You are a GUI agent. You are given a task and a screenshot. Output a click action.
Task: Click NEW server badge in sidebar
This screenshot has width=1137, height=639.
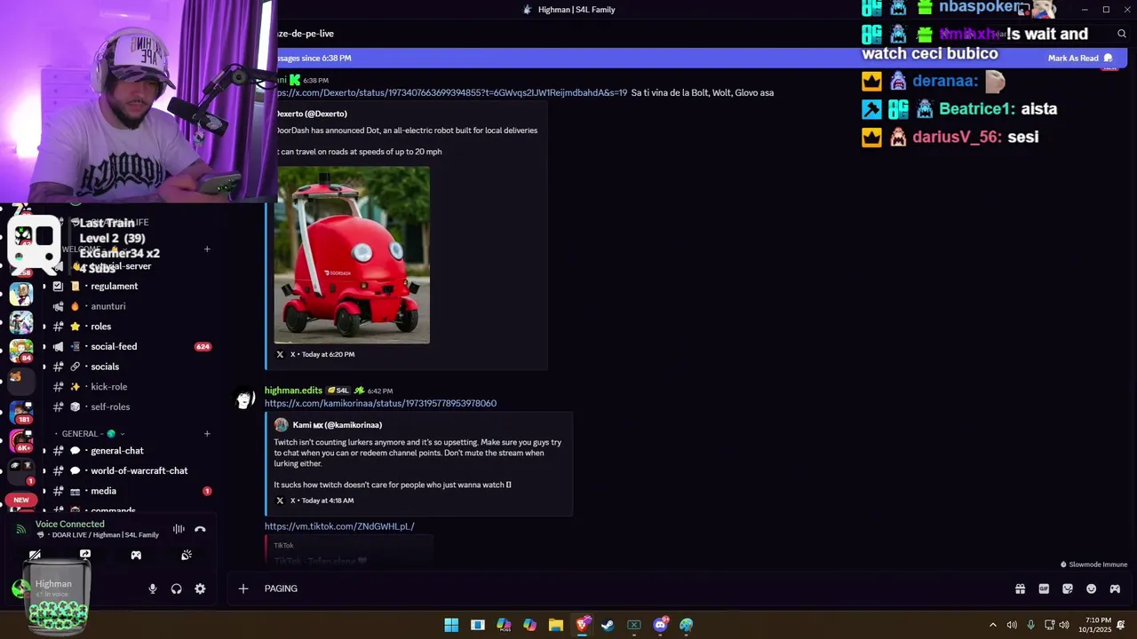point(21,500)
